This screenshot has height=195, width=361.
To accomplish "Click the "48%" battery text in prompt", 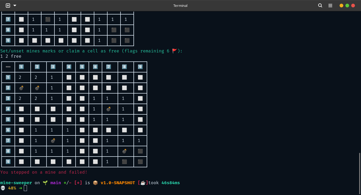I will 12,188.
